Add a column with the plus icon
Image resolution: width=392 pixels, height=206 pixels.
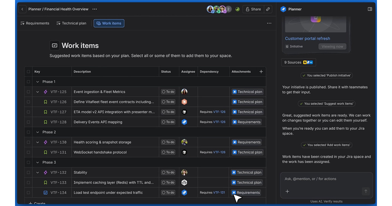tap(261, 72)
